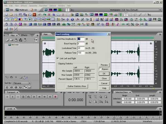Click the Cancel button
This screenshot has height=124, width=166.
click(x=104, y=83)
